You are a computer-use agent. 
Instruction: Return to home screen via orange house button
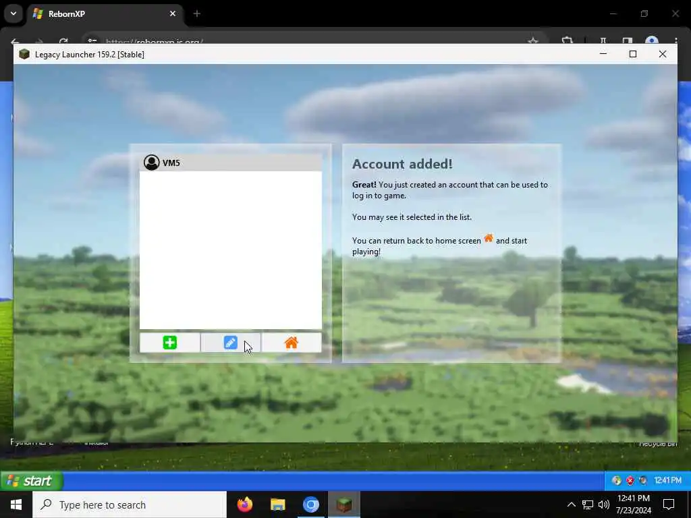[292, 343]
